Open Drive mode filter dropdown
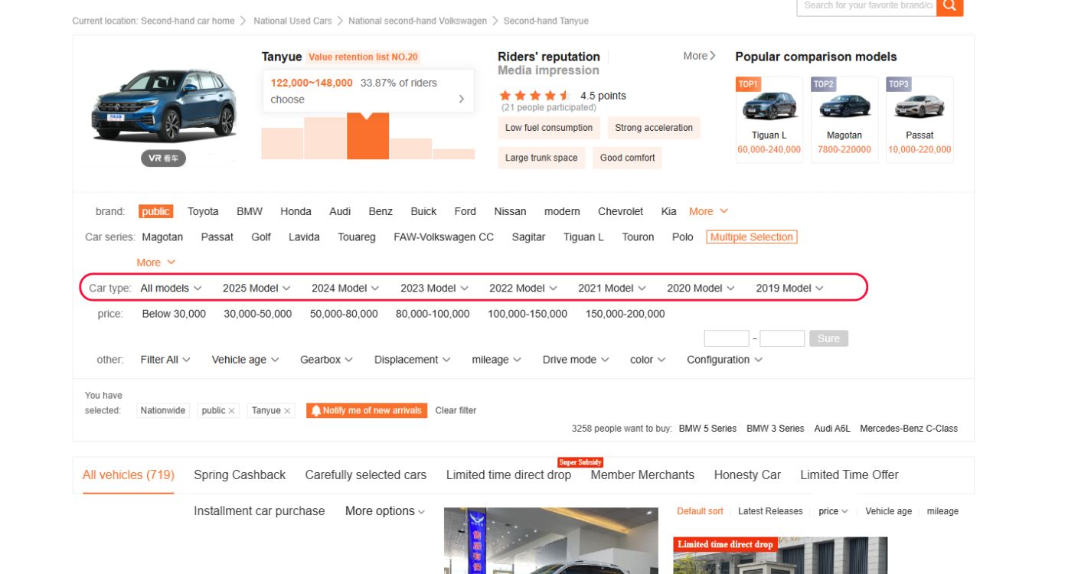 click(x=576, y=360)
